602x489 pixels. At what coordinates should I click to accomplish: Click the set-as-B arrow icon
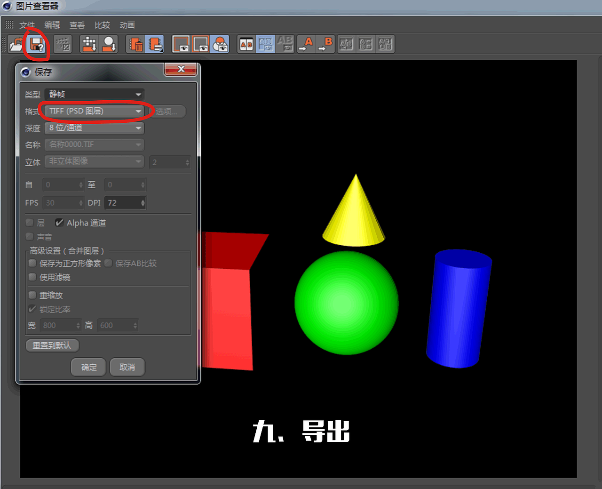point(325,44)
